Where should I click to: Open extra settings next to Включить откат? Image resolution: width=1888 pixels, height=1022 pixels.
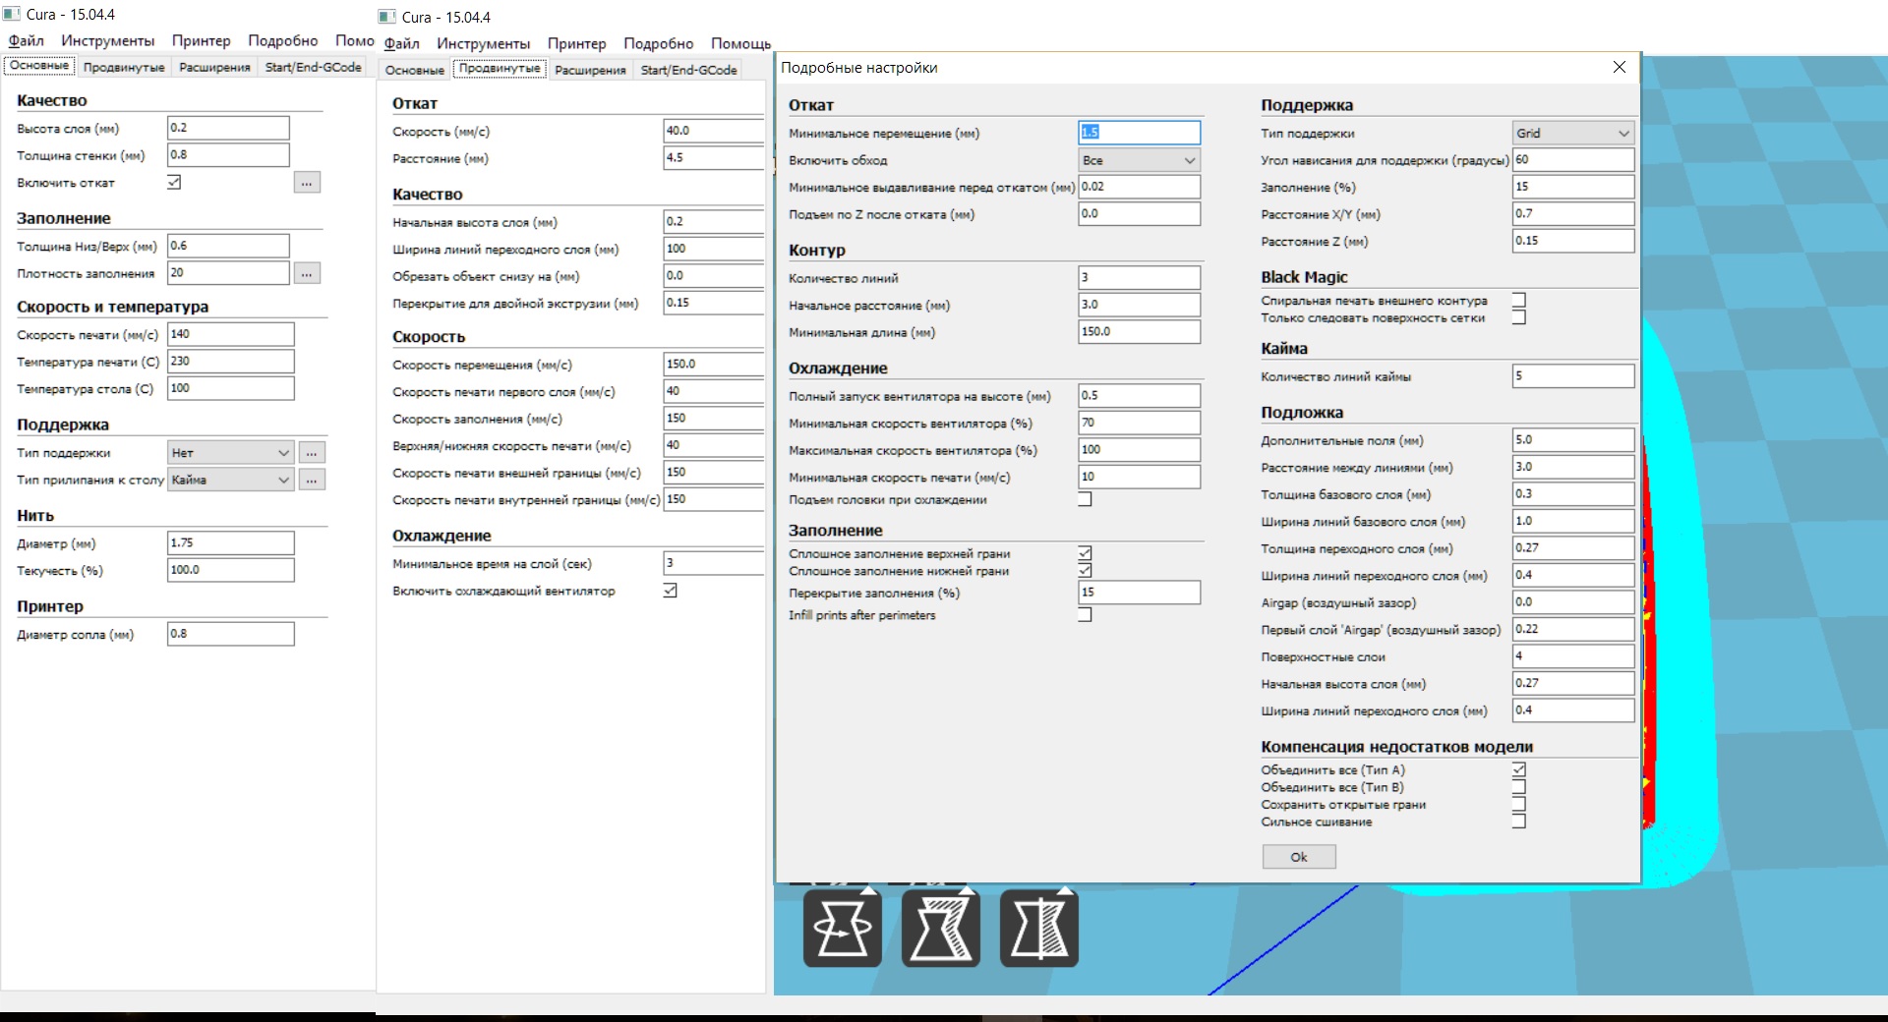[x=307, y=183]
